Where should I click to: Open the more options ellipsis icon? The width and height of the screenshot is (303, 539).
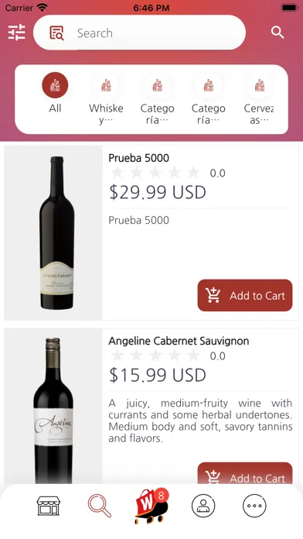[254, 506]
